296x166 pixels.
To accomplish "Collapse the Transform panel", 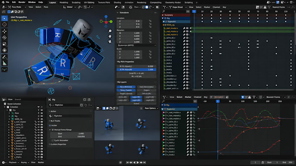I will tap(118, 13).
